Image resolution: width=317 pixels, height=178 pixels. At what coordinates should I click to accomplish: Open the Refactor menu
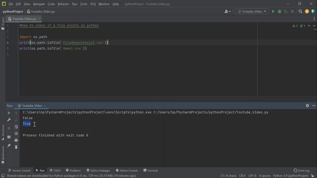coord(63,4)
